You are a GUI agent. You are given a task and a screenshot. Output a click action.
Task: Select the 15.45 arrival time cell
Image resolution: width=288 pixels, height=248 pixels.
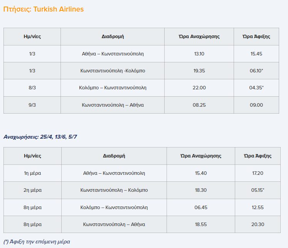[x=256, y=54]
